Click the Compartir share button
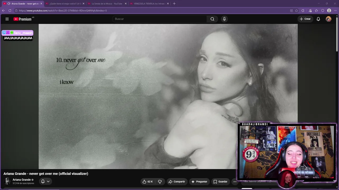 (177, 182)
